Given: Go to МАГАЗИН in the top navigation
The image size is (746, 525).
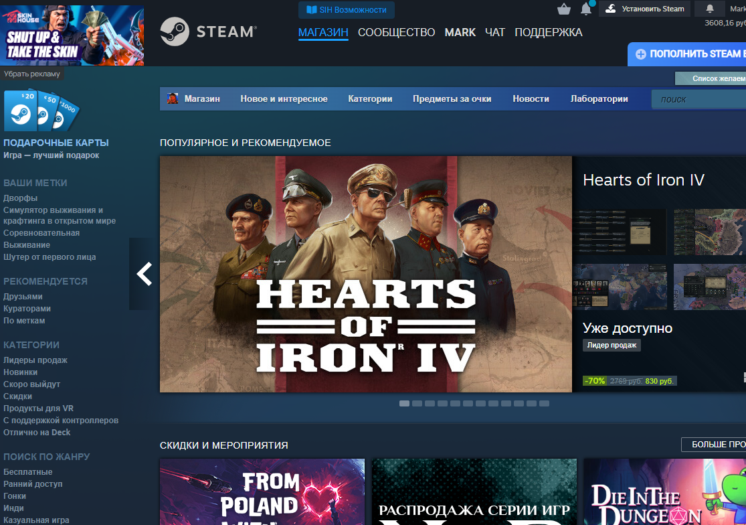Looking at the screenshot, I should pos(323,32).
